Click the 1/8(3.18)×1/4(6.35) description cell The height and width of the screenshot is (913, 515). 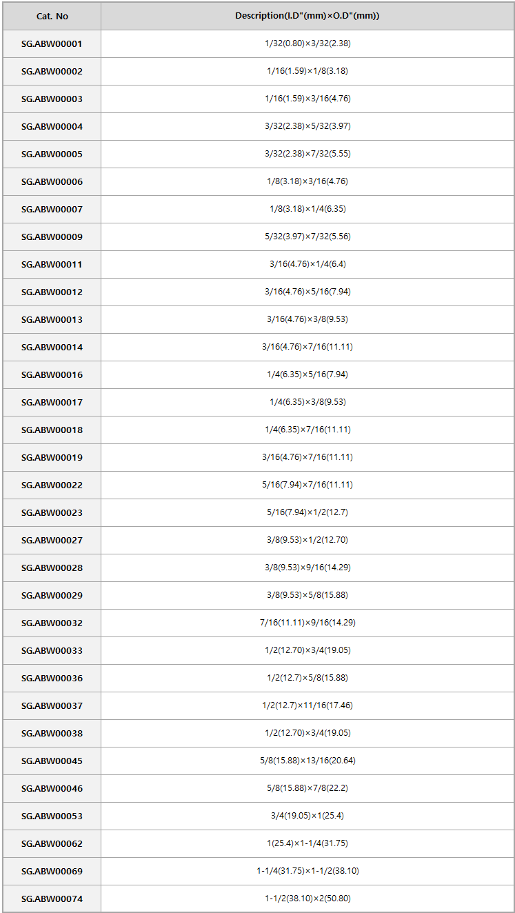(307, 209)
